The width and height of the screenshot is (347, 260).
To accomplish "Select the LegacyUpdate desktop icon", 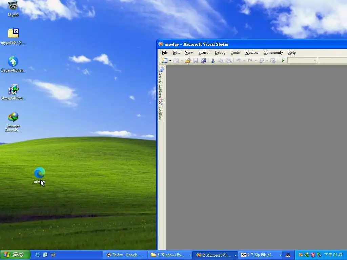I will (13, 65).
